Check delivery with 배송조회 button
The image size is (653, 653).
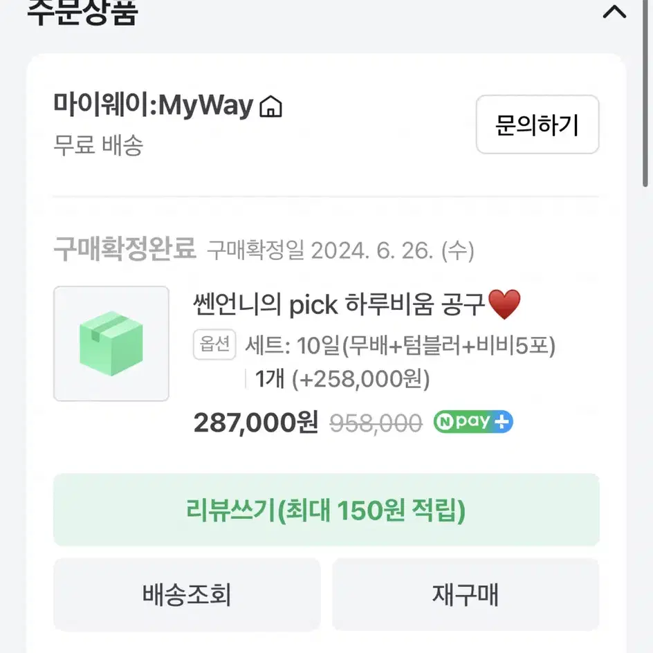187,595
